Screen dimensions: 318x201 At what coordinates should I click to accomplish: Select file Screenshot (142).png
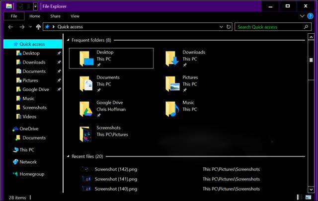coord(116,169)
